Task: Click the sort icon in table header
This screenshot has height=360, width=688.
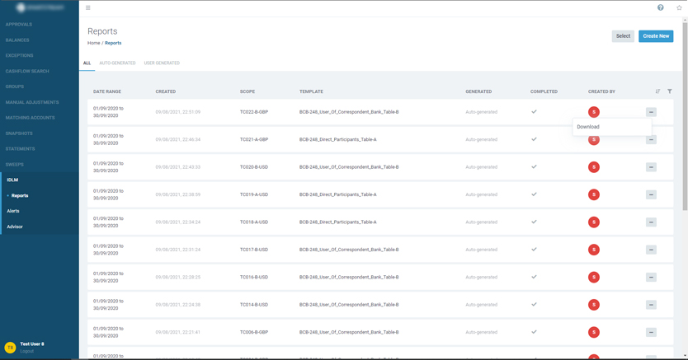Action: (657, 91)
